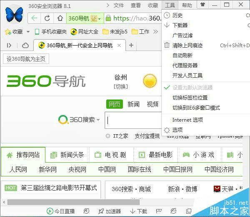Click 设360导航为主页 button
This screenshot has width=250, height=217.
click(26, 59)
